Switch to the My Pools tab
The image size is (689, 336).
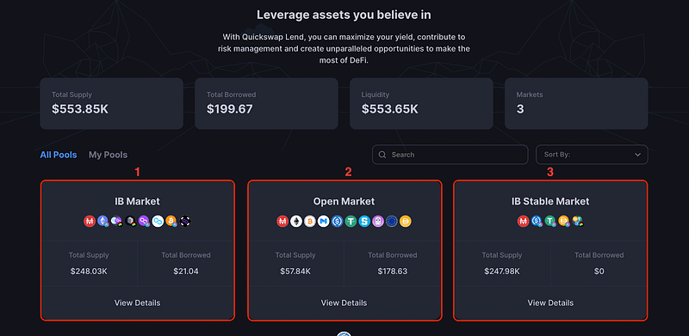click(x=109, y=155)
